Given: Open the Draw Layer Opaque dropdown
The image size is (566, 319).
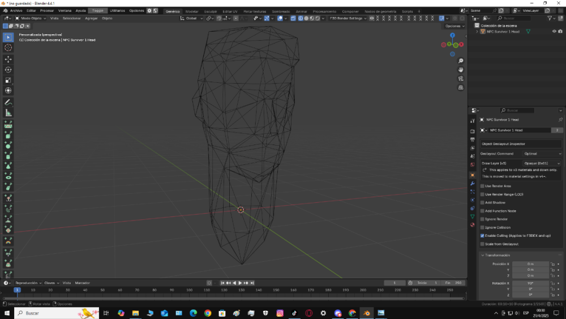Looking at the screenshot, I should 542,163.
